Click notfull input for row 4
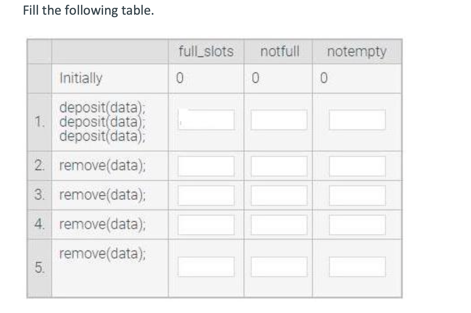 pos(279,225)
